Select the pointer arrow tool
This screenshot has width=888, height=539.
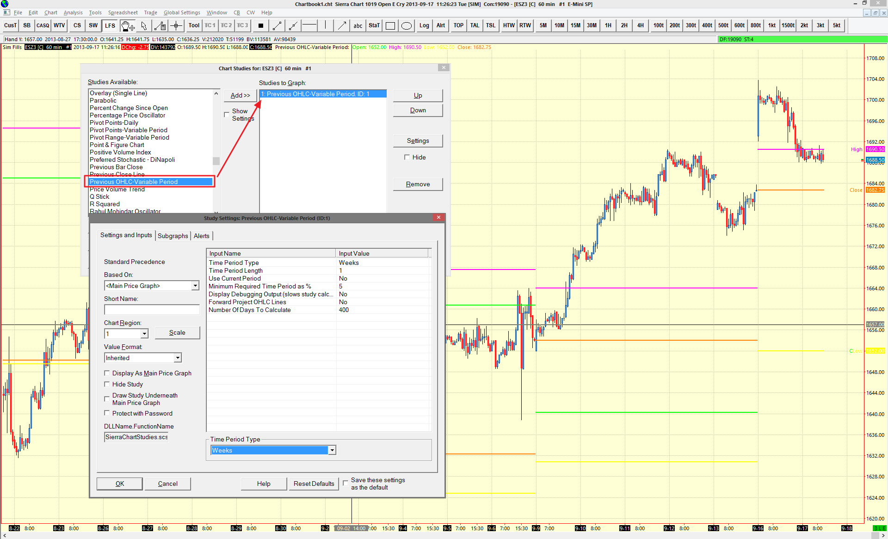coord(144,25)
